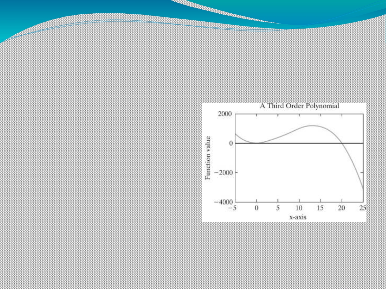The width and height of the screenshot is (386, 289).
Task: Click the 25 tick label on x-axis
Action: (362, 208)
